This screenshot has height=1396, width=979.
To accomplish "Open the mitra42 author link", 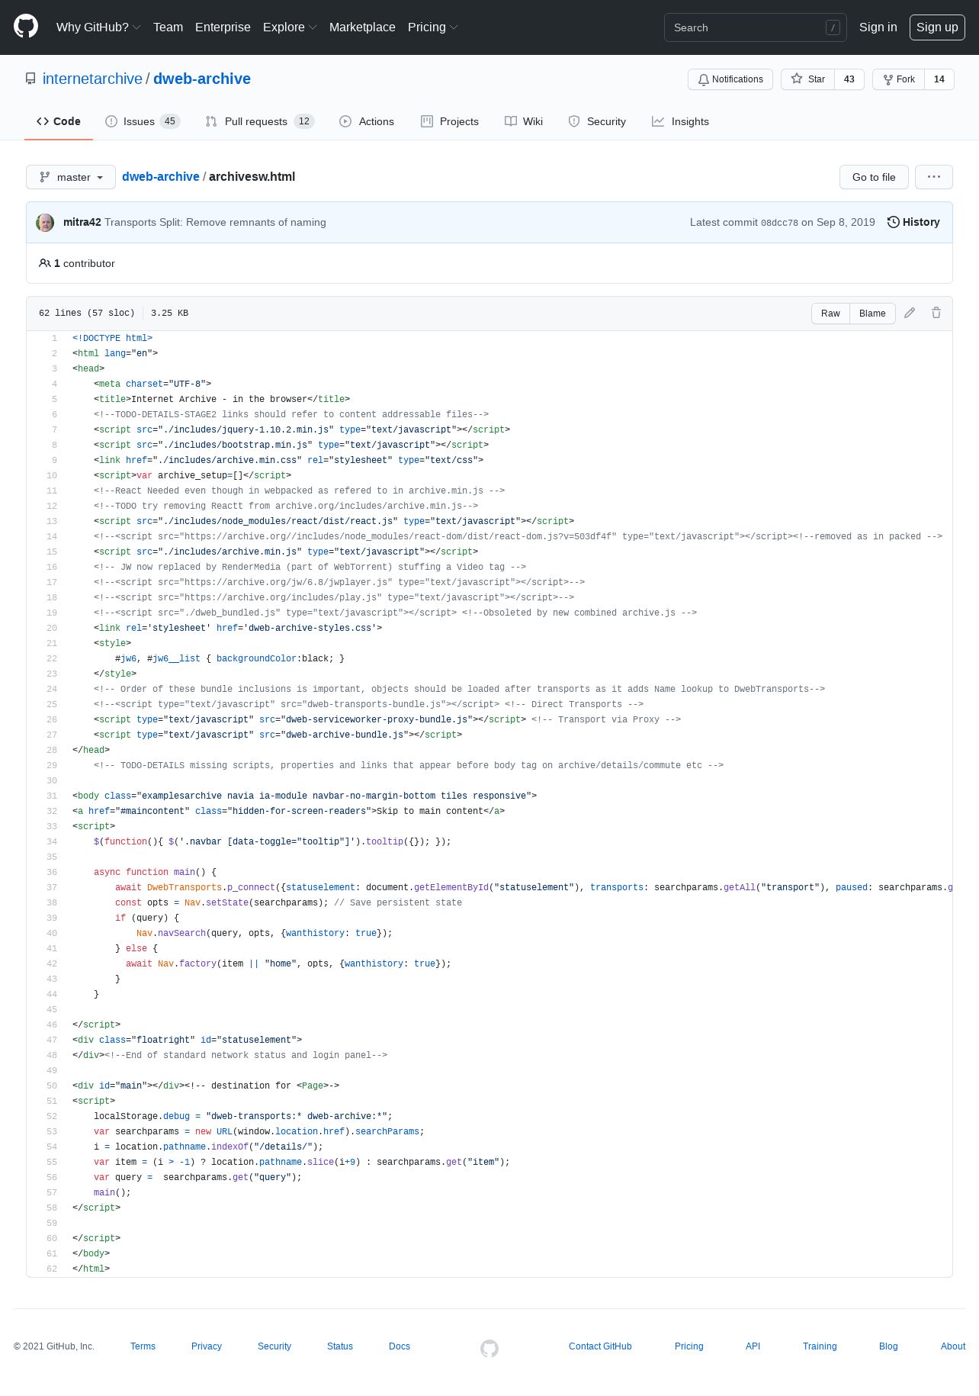I will point(82,222).
